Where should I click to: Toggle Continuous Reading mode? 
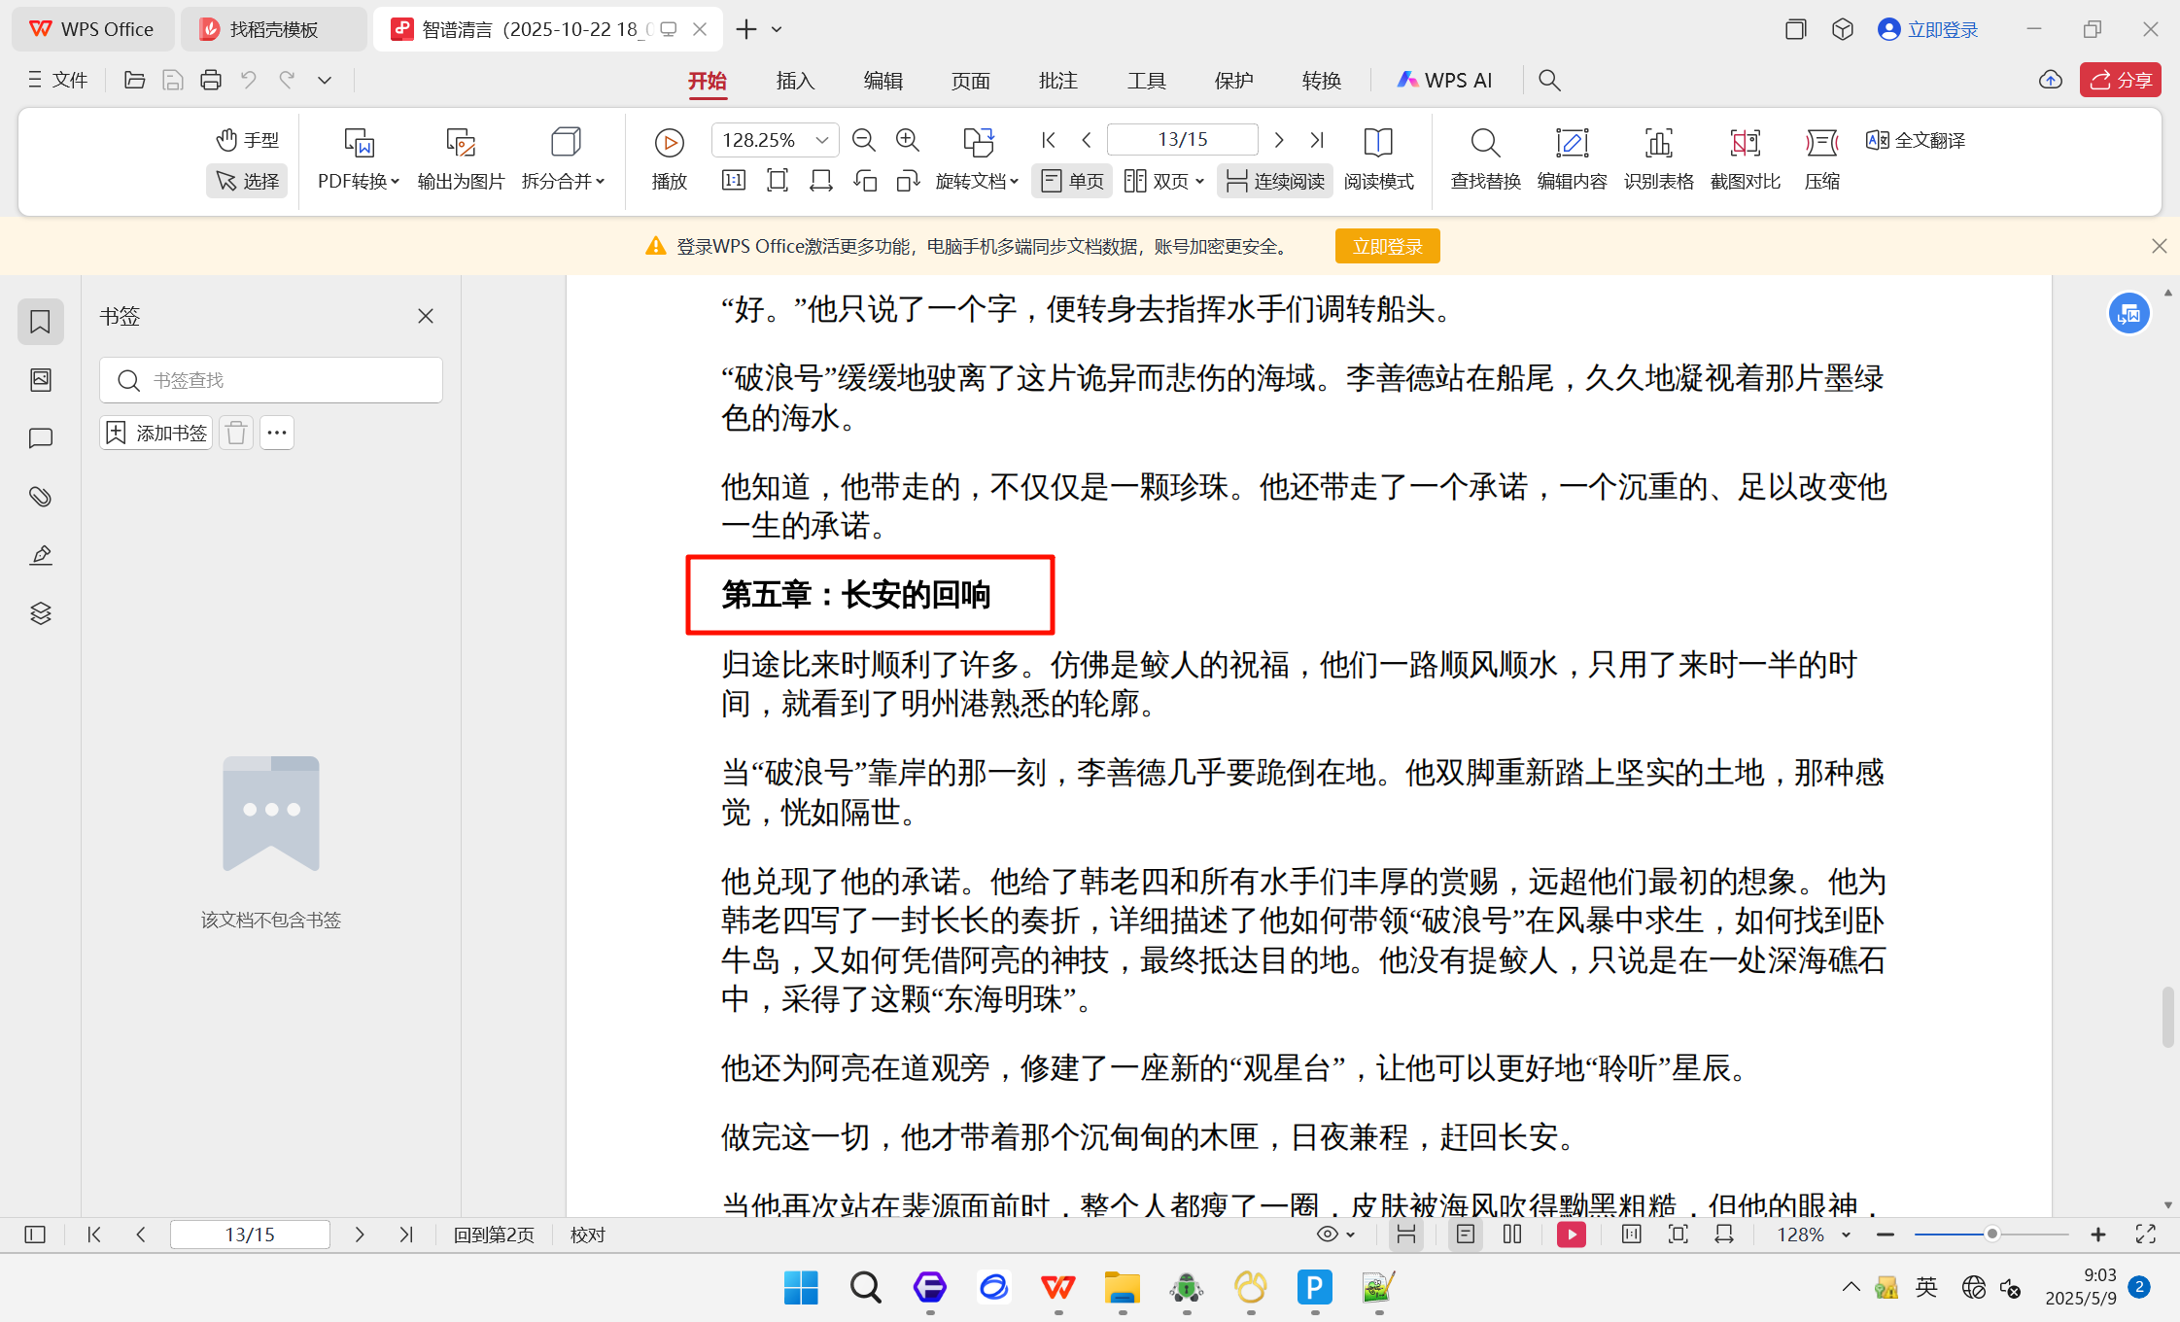[x=1275, y=181]
